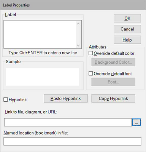Click the Font button
This screenshot has height=152, width=146.
pyautogui.click(x=113, y=82)
